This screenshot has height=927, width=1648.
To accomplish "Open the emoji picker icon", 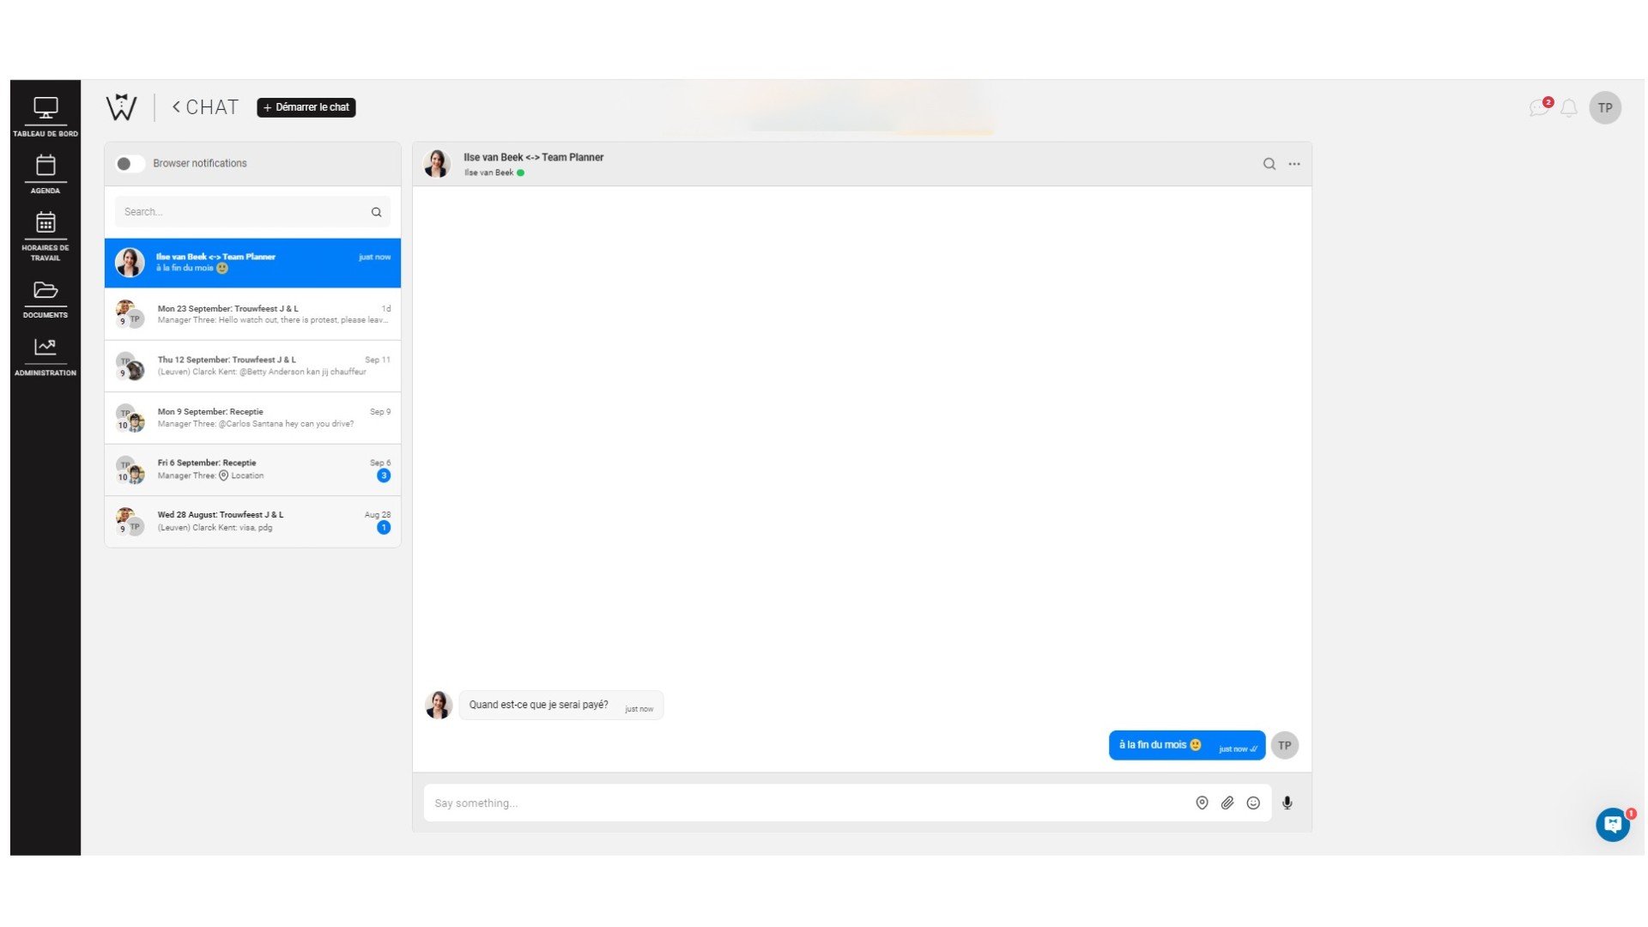I will pos(1253,803).
